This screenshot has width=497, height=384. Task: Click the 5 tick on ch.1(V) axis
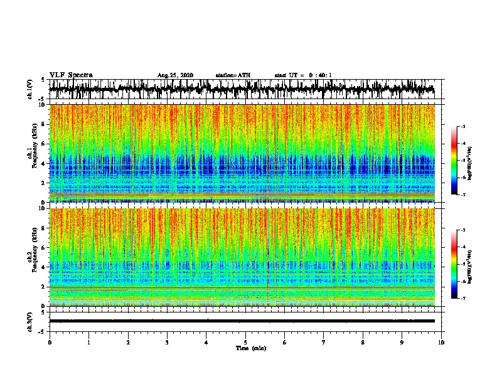click(43, 80)
